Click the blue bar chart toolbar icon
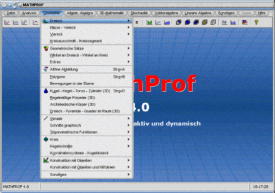 pos(167,22)
